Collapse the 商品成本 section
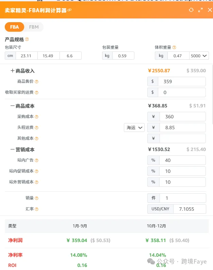Viewport: 213px width, 270px height. [13, 106]
